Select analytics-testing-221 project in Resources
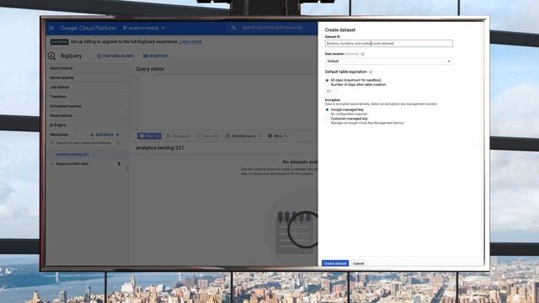 [x=72, y=154]
